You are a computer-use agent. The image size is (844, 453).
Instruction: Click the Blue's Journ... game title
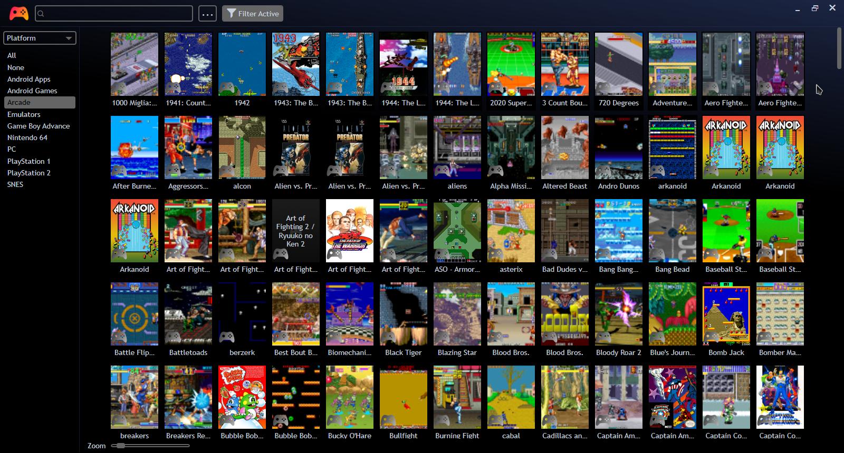point(673,352)
